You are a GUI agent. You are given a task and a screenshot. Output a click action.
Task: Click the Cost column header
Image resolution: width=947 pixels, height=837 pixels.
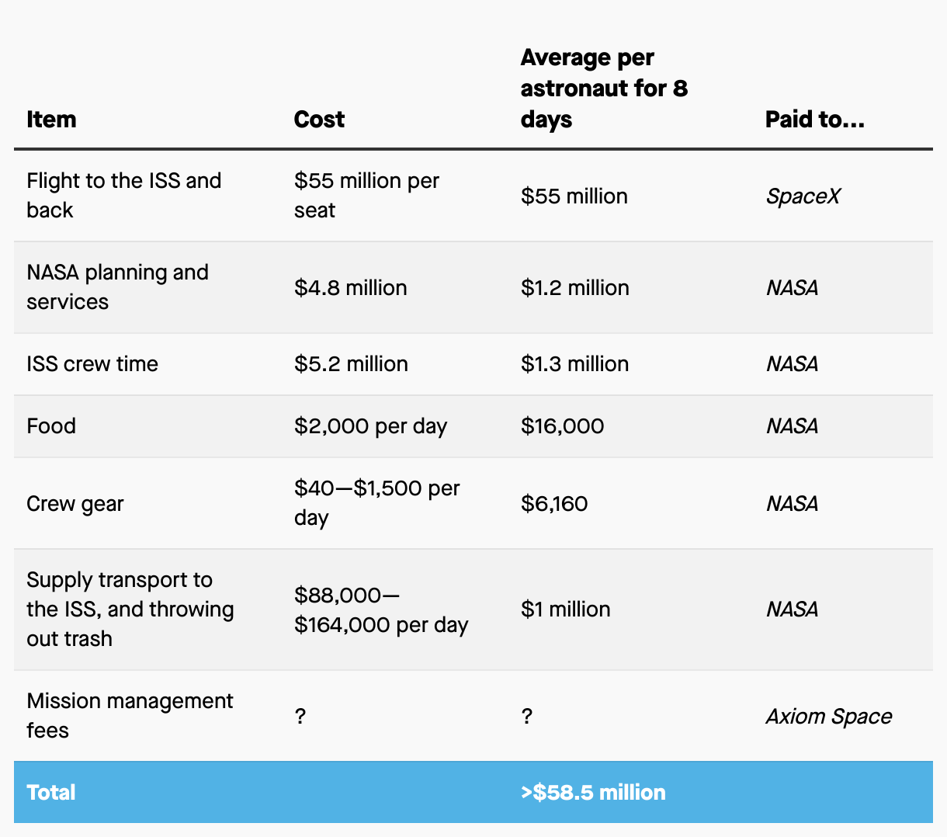click(319, 120)
